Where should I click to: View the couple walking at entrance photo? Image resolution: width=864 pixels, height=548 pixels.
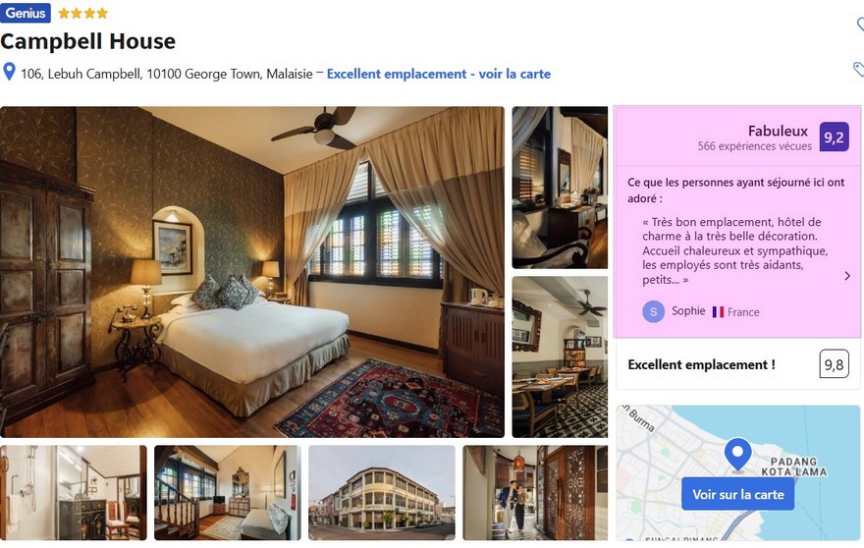point(535,492)
